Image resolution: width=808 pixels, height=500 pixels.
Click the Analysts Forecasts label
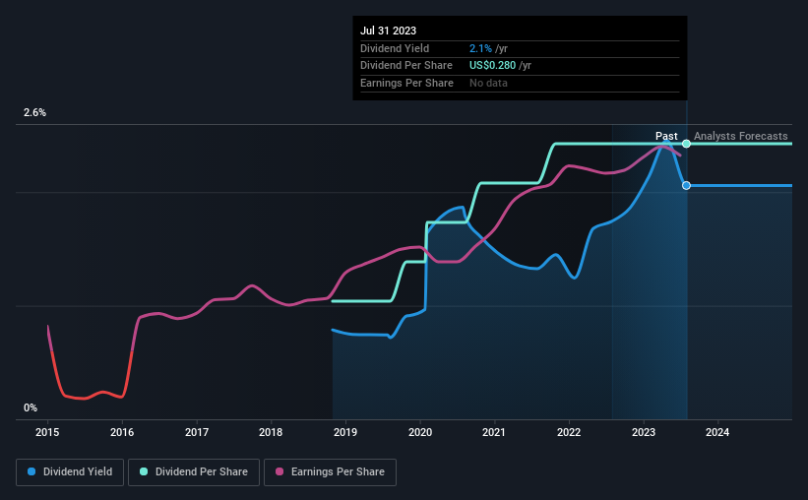point(740,136)
